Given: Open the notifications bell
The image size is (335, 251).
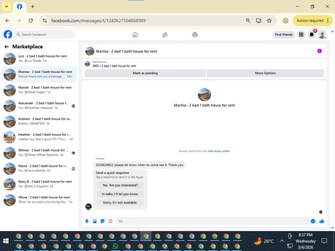Looking at the screenshot, I should pos(312,35).
